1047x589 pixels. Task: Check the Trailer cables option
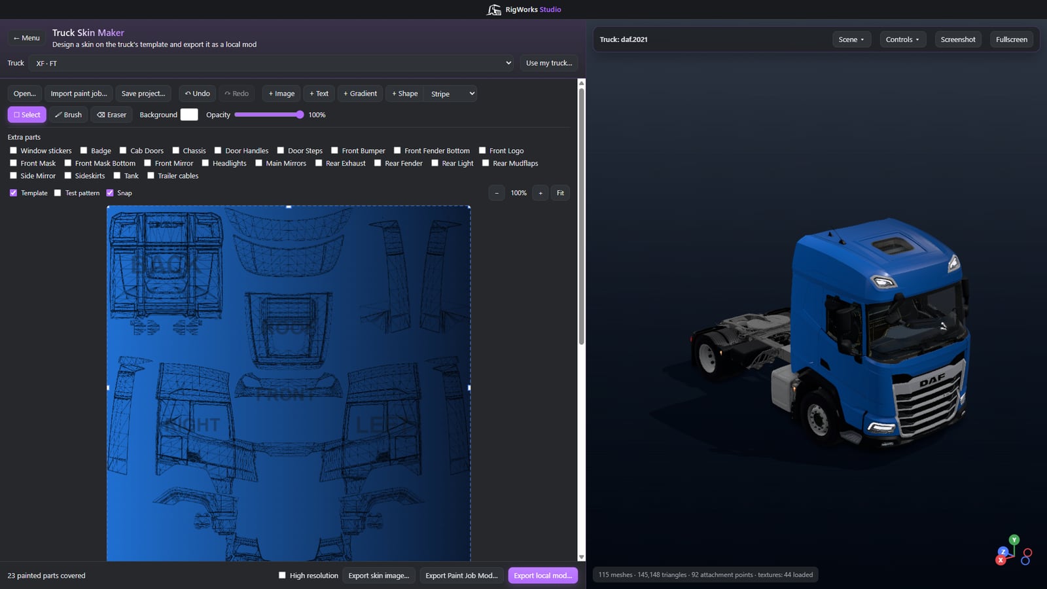(x=151, y=175)
